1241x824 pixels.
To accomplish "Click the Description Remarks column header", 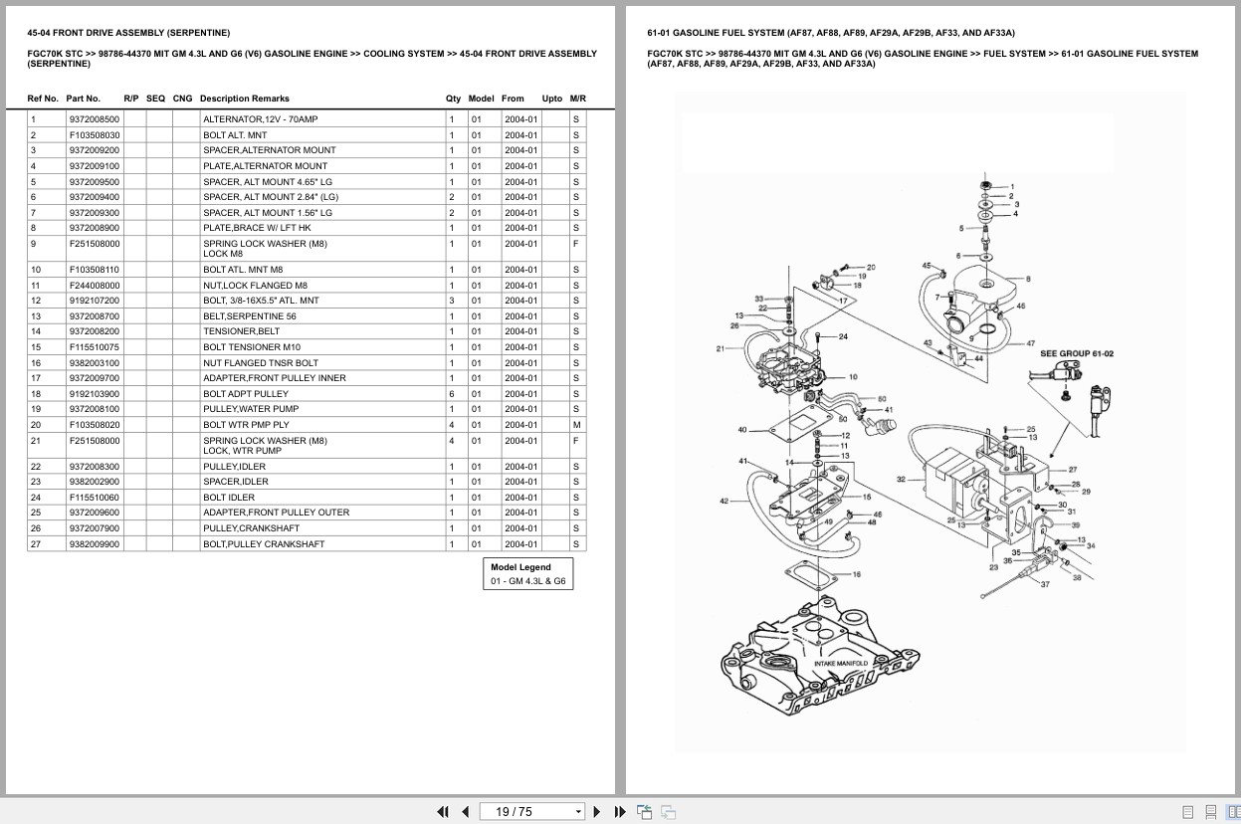I will click(x=245, y=99).
